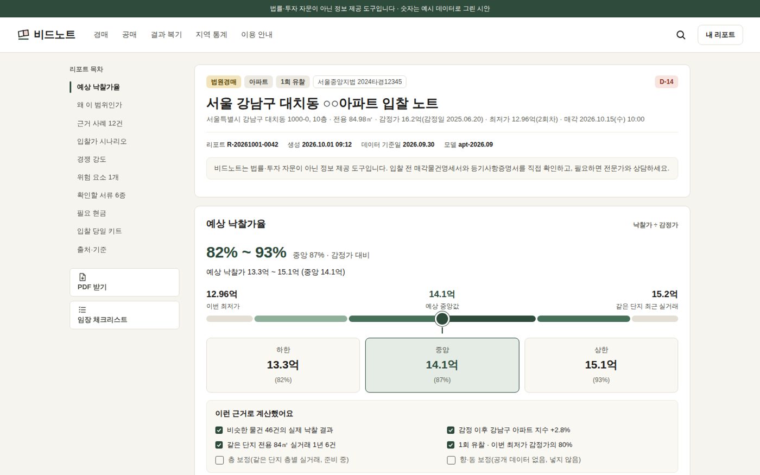Open search with the magnifier icon
Screen dimensions: 760x475
pyautogui.click(x=681, y=35)
